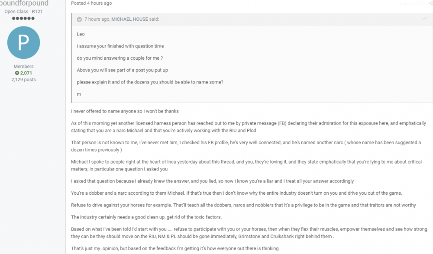Select poundforpound's member rank pips

point(23,18)
